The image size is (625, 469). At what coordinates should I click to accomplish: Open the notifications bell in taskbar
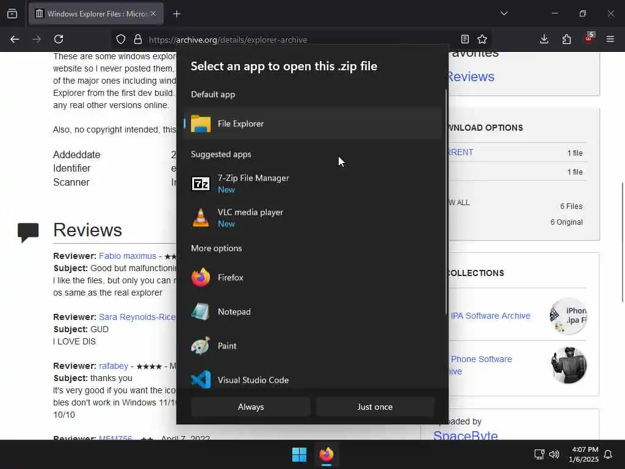point(608,454)
